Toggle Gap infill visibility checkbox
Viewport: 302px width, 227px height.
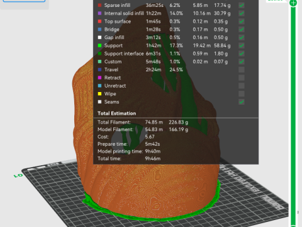242,37
